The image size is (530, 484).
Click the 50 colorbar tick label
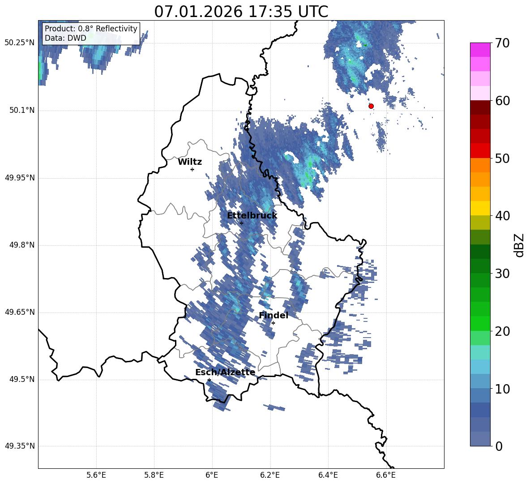503,158
